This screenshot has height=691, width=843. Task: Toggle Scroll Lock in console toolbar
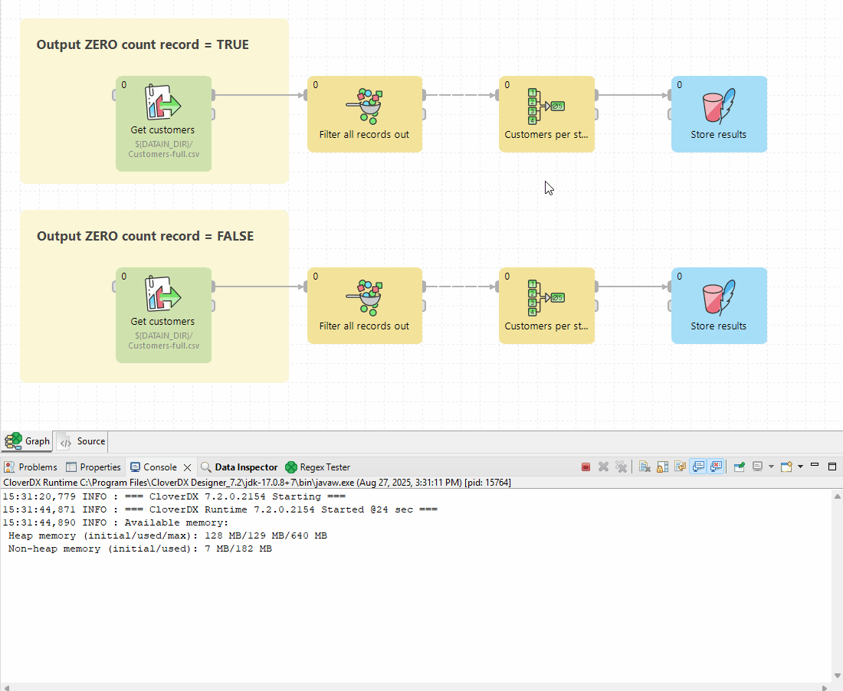(662, 467)
